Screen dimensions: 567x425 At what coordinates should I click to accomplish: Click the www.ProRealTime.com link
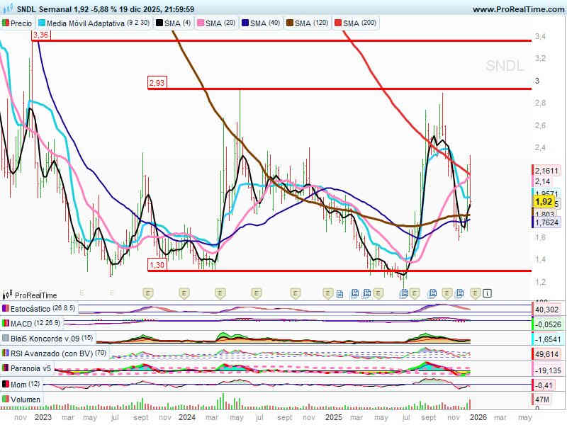(x=517, y=9)
